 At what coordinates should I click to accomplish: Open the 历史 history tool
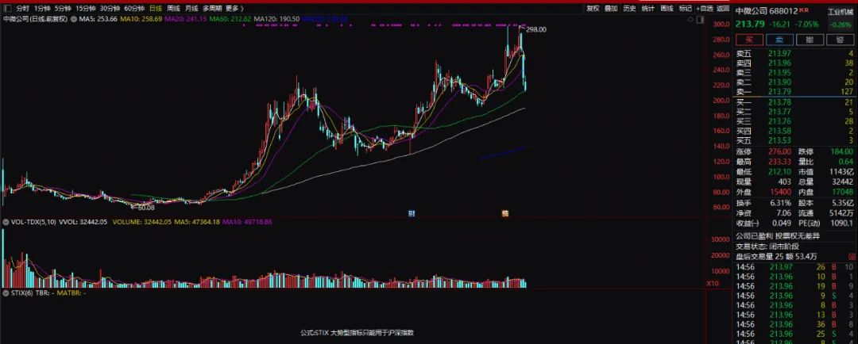[630, 8]
